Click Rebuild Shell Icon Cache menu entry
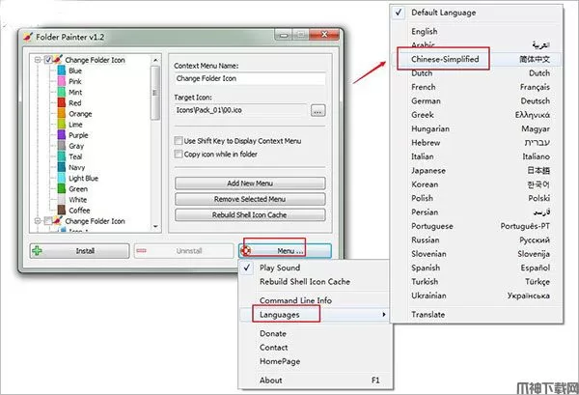The width and height of the screenshot is (579, 395). click(314, 282)
